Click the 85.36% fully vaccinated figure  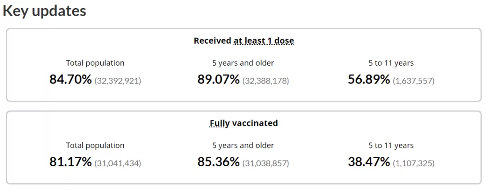tap(219, 162)
